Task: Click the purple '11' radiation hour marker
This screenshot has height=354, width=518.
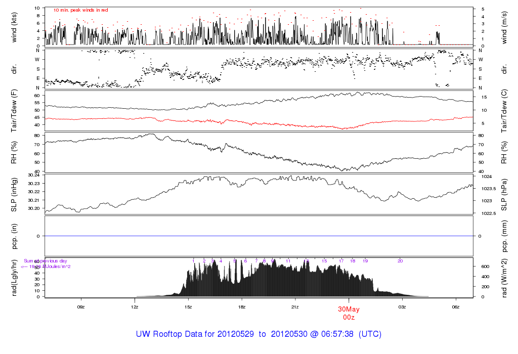Action: coord(288,261)
